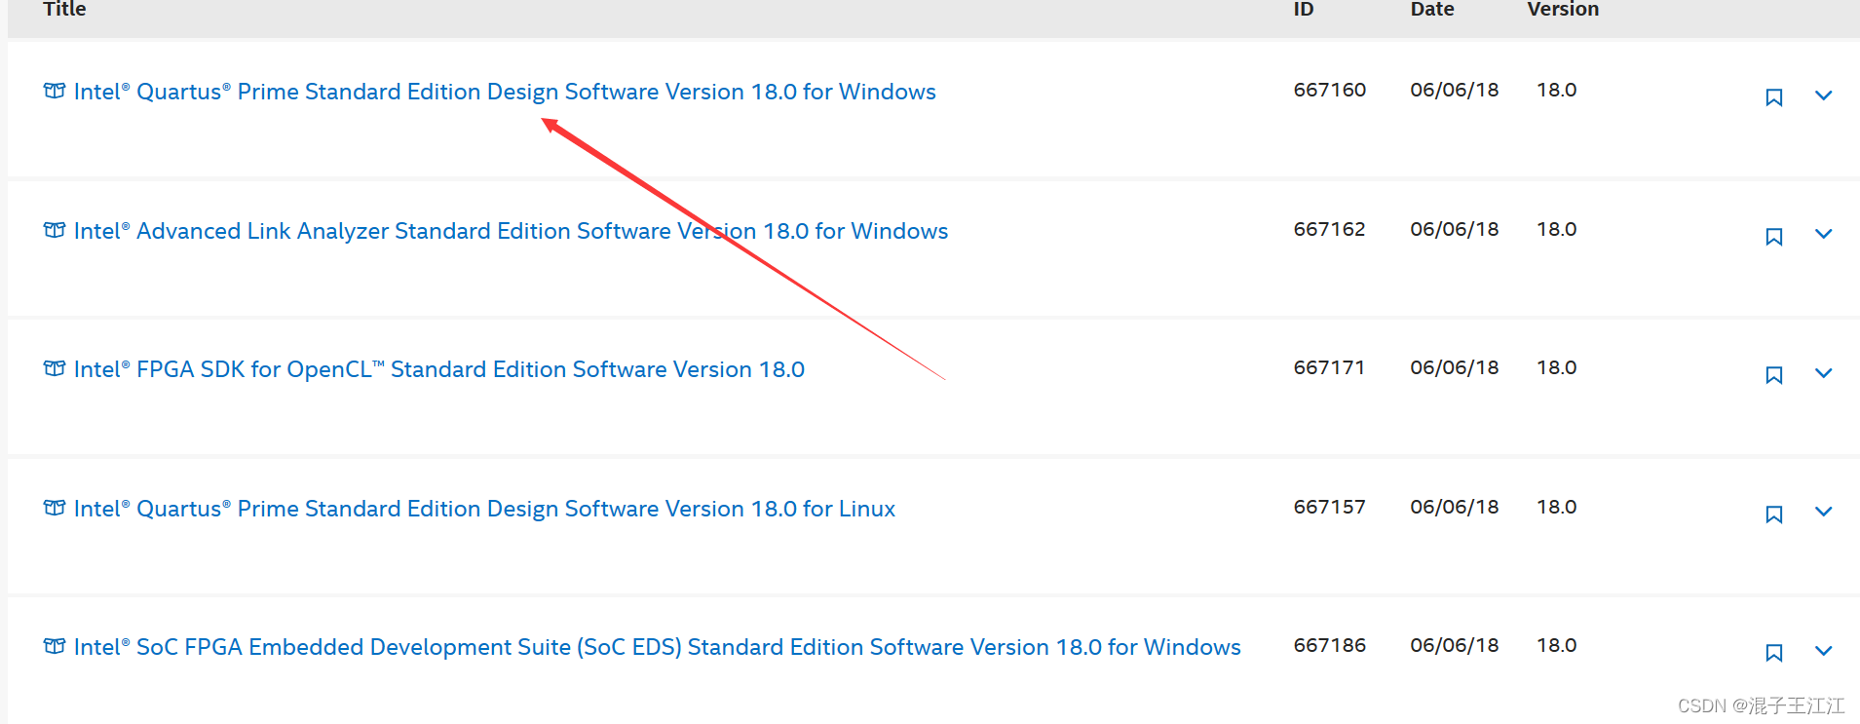
Task: Click package icon beside Advanced Link Analyzer
Action: [x=55, y=230]
